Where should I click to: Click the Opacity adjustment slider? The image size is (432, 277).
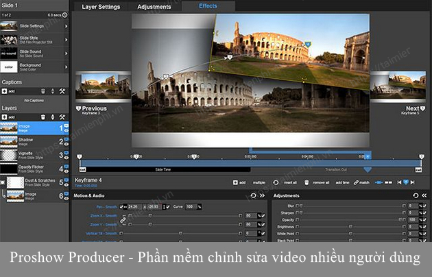click(x=350, y=219)
